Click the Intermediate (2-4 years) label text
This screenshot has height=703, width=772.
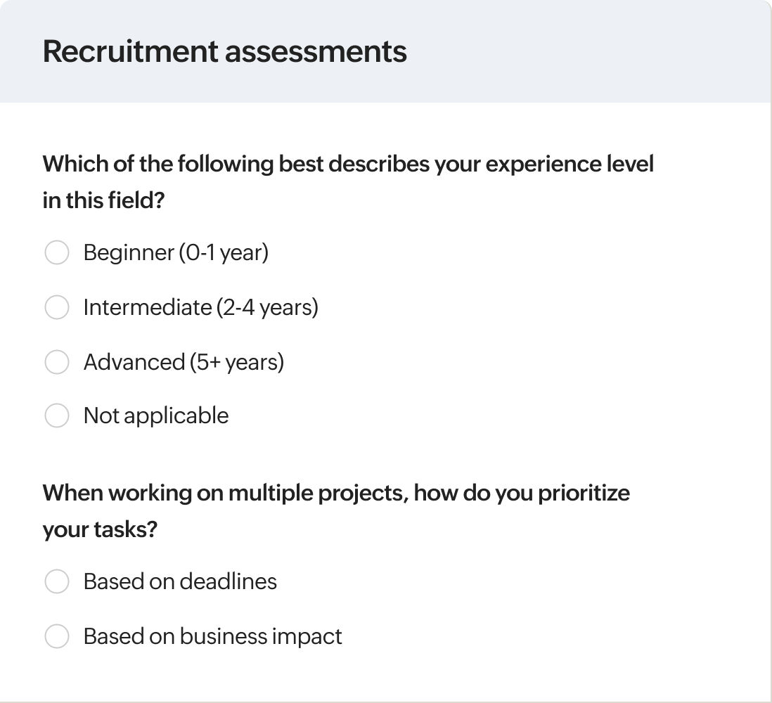coord(200,307)
